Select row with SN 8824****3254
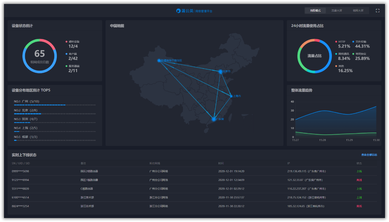Image resolution: width=389 pixels, height=222 pixels. [194, 206]
